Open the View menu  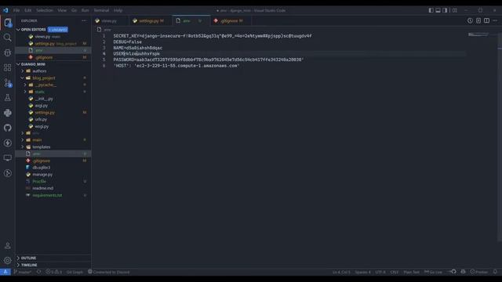(62, 10)
